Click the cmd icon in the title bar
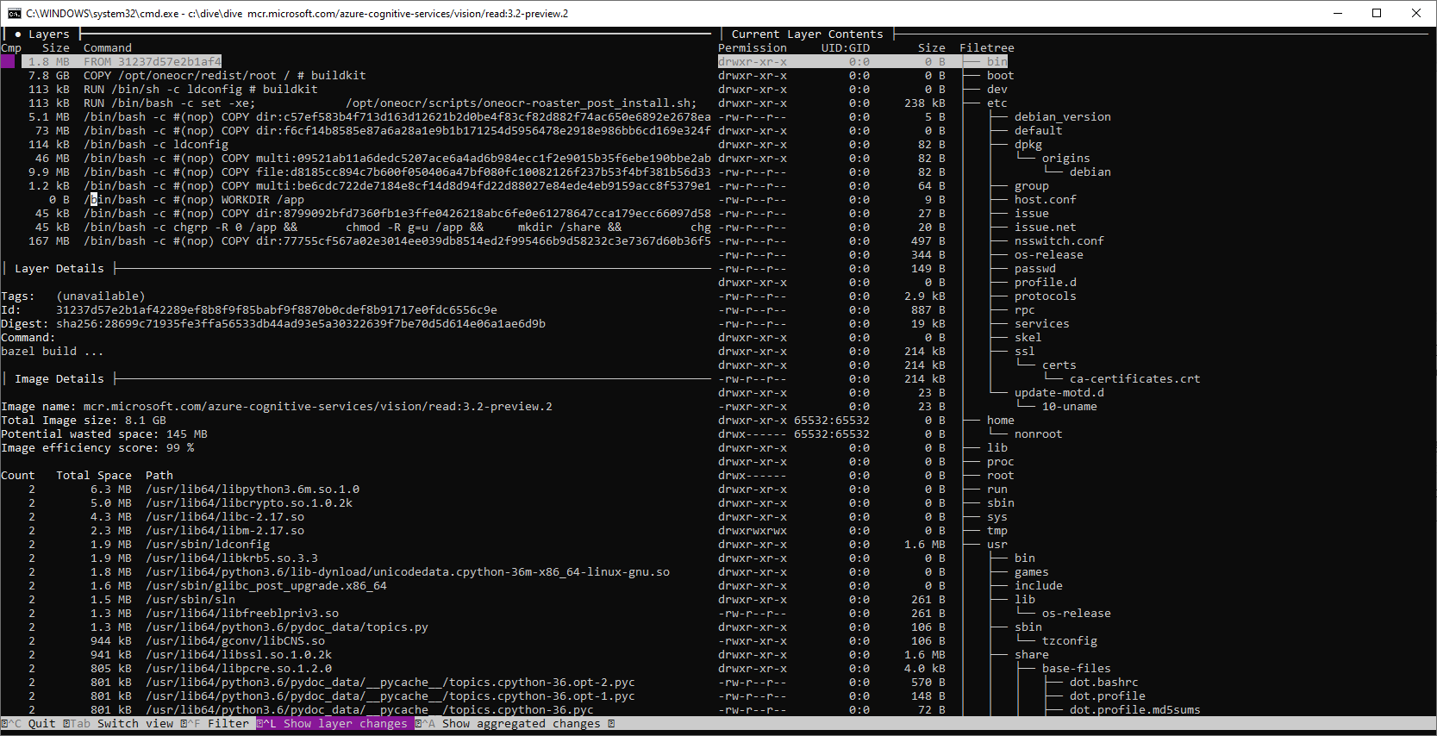The width and height of the screenshot is (1437, 736). [14, 13]
